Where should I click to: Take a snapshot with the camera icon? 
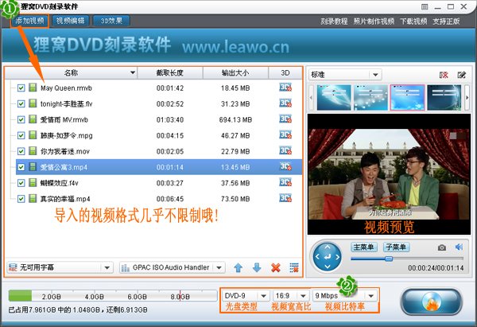(442, 247)
